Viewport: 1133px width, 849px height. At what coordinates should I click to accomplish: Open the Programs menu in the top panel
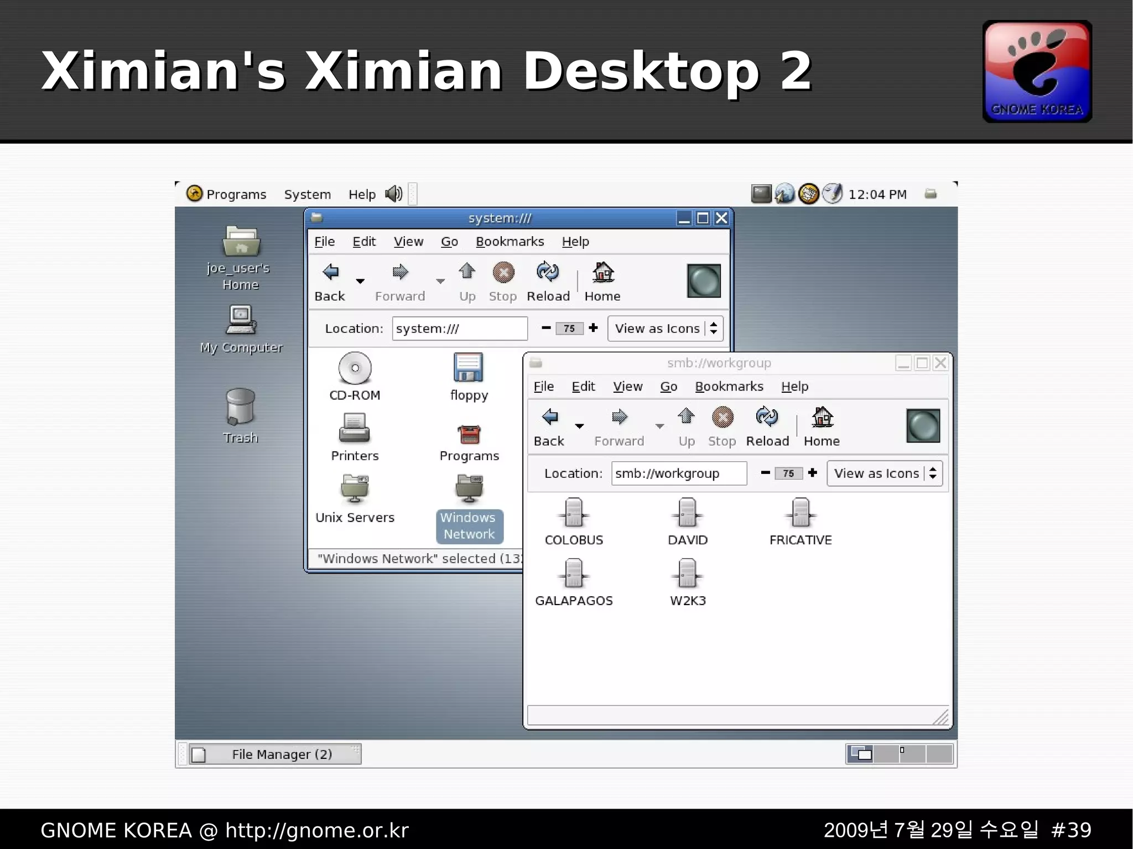(226, 194)
